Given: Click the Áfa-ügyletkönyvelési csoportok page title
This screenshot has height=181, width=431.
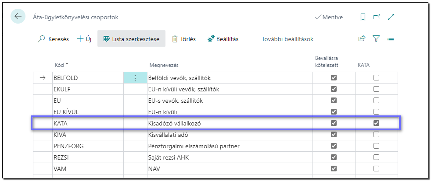Looking at the screenshot, I should tap(75, 17).
